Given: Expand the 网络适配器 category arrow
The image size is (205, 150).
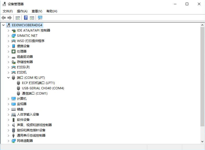Looking at the screenshot, I should pyautogui.click(x=8, y=141).
